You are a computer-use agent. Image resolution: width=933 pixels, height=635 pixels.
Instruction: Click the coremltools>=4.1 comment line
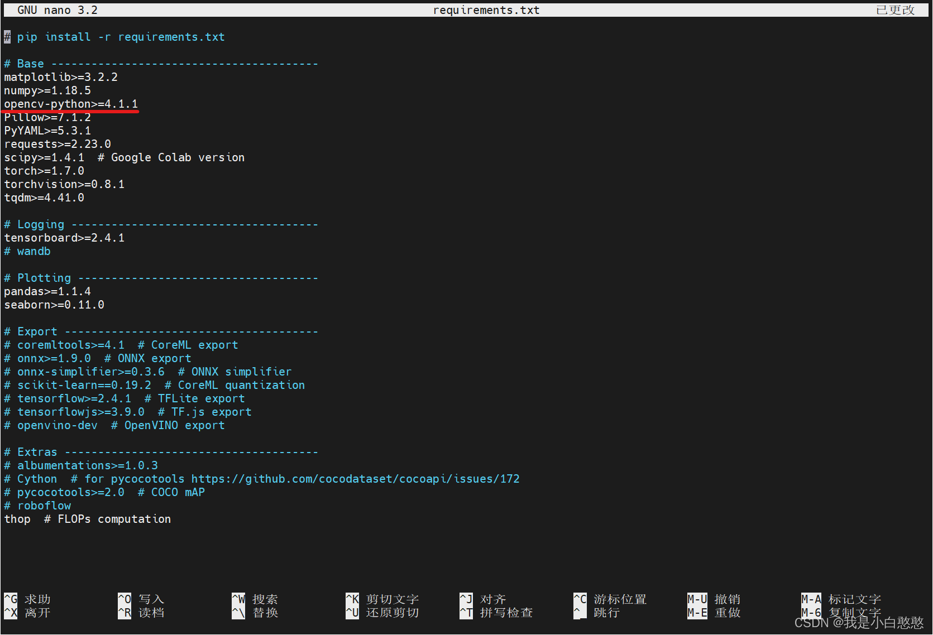(121, 345)
